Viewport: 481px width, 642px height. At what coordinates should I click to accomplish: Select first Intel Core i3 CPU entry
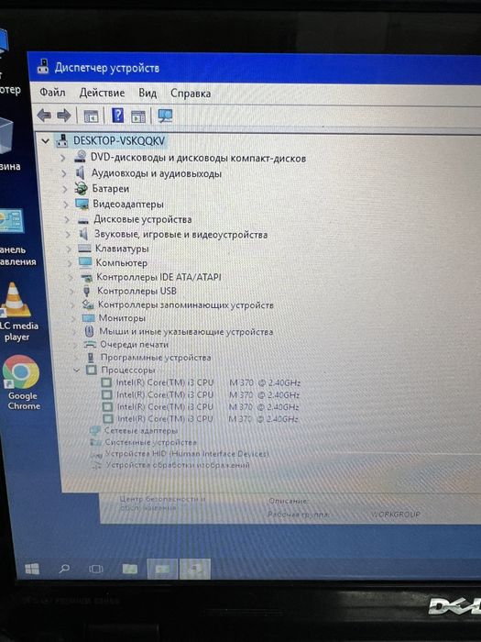(x=208, y=382)
